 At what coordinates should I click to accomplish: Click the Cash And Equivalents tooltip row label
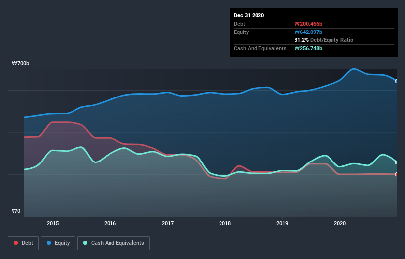pyautogui.click(x=260, y=48)
